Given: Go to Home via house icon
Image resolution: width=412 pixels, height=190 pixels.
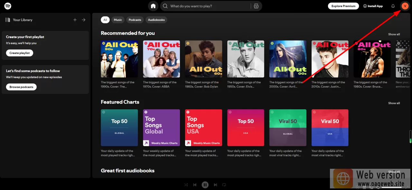Looking at the screenshot, I should click(x=153, y=6).
